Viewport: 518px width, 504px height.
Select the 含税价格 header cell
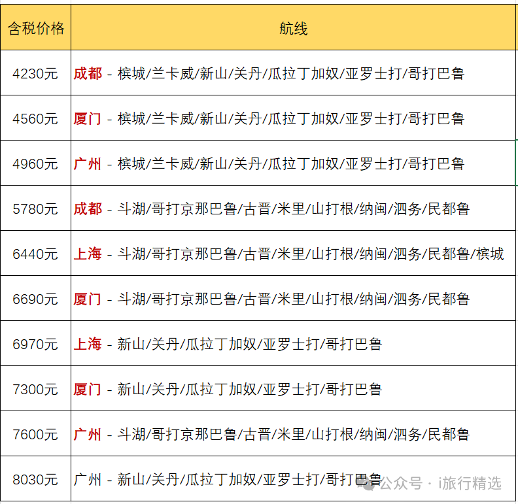coord(36,27)
